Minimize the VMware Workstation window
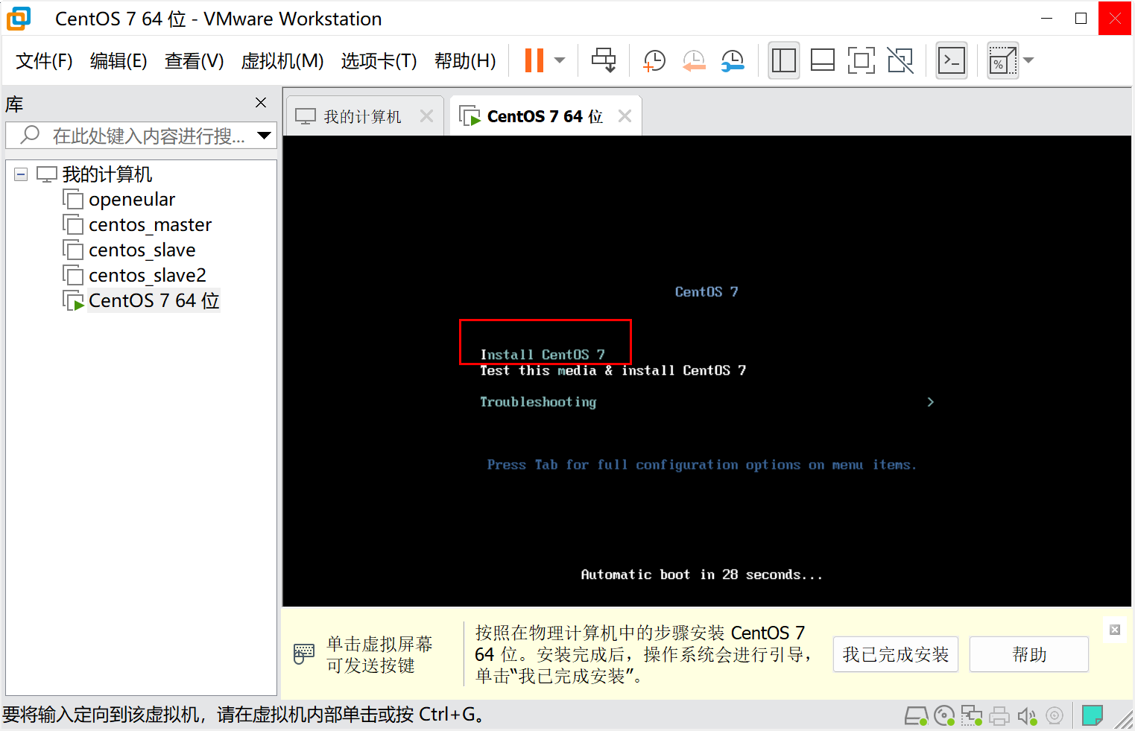Image resolution: width=1135 pixels, height=731 pixels. tap(1047, 18)
